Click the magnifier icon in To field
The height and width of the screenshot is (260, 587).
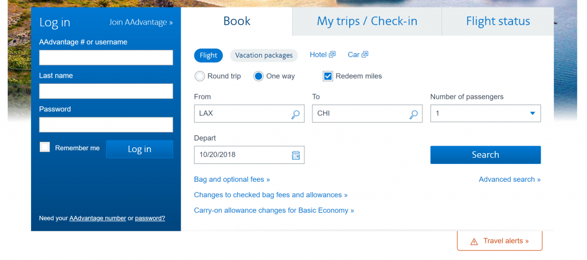point(413,114)
